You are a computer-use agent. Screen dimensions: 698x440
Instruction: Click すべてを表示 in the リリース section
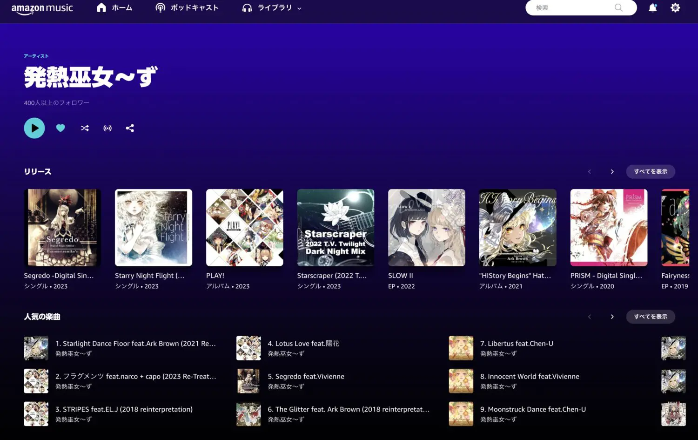point(650,172)
